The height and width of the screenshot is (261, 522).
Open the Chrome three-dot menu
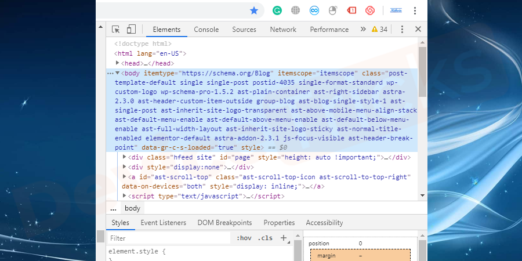coord(415,10)
